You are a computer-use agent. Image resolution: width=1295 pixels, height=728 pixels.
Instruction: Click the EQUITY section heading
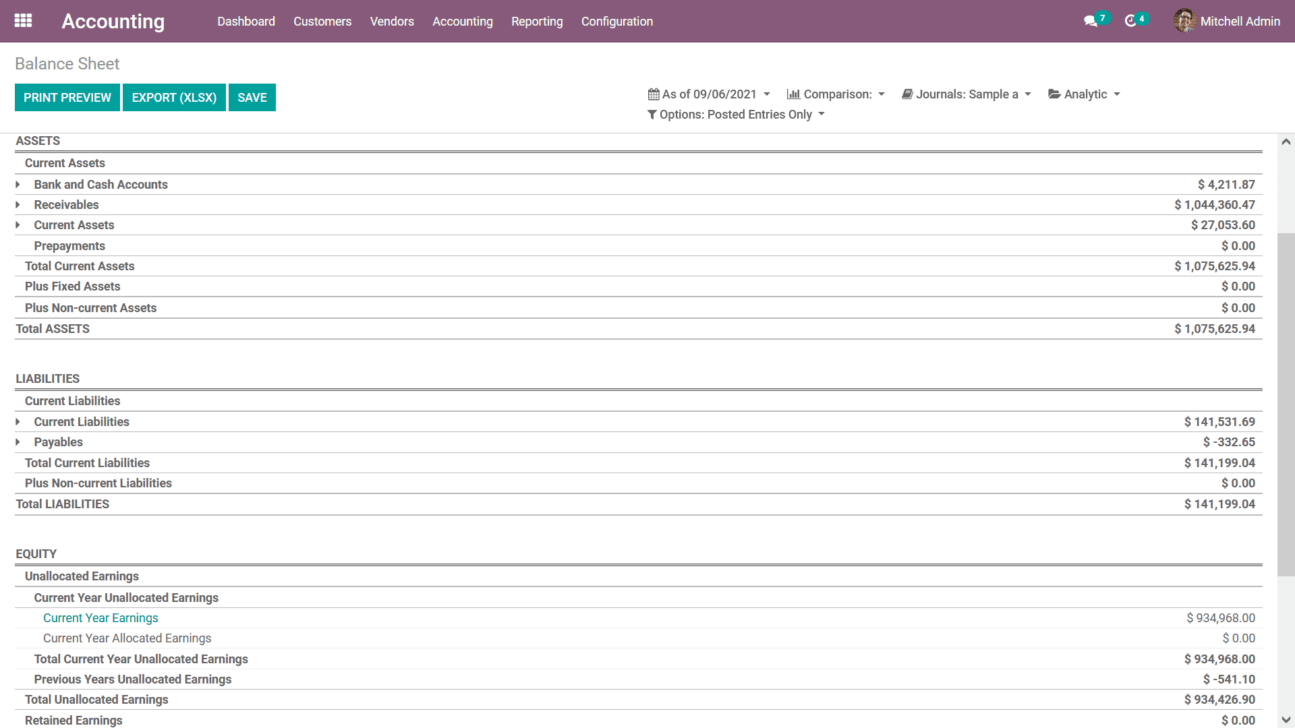tap(36, 554)
